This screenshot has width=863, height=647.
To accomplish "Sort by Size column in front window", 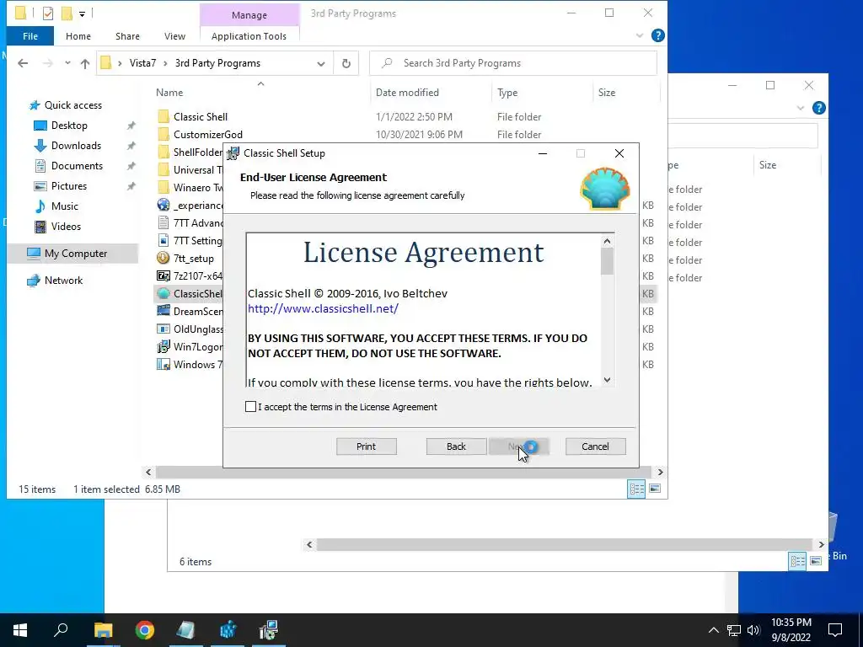I will [x=607, y=93].
